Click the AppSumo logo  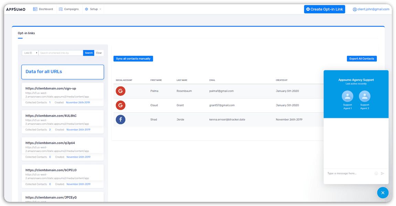pos(16,9)
